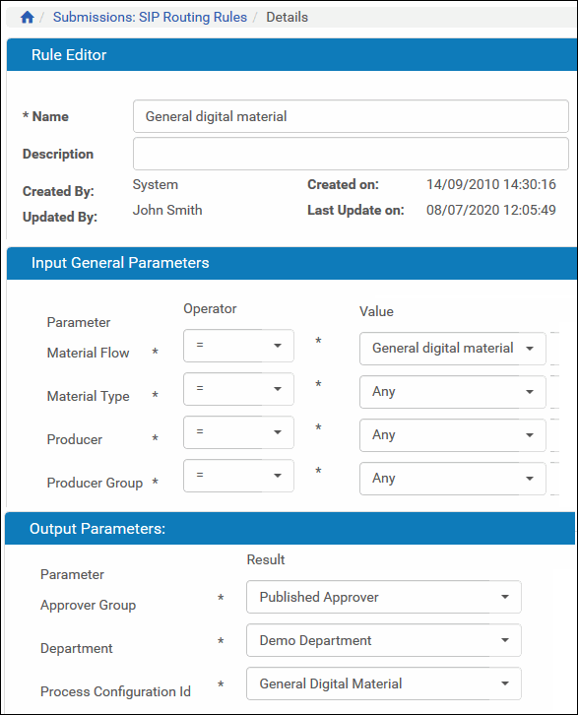
Task: Click Output Parameters section header
Action: click(289, 529)
